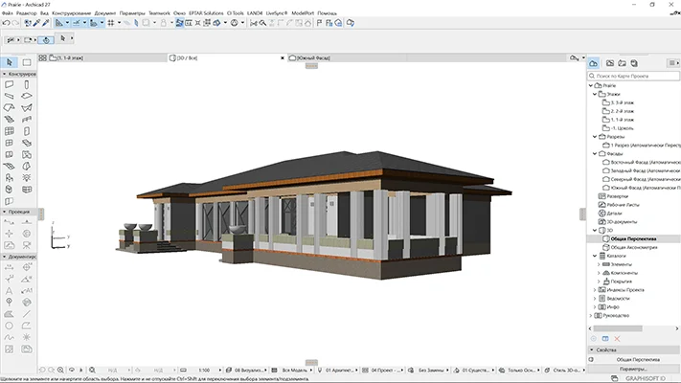This screenshot has height=383, width=681.
Task: Pick the Text tool (letter A) icon
Action: [x=9, y=291]
